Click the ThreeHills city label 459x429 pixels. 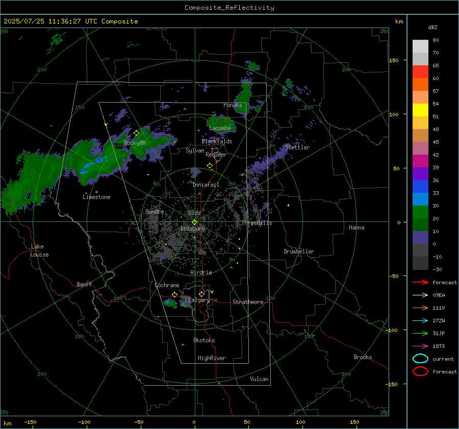257,223
